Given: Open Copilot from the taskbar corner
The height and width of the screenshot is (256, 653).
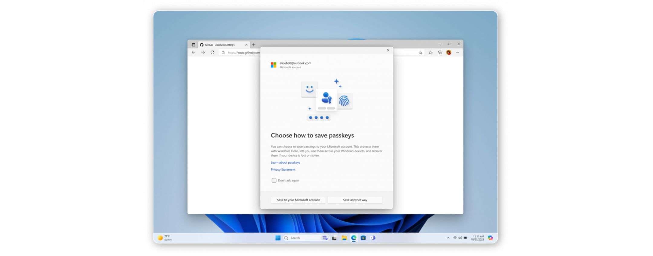Looking at the screenshot, I should [x=490, y=238].
